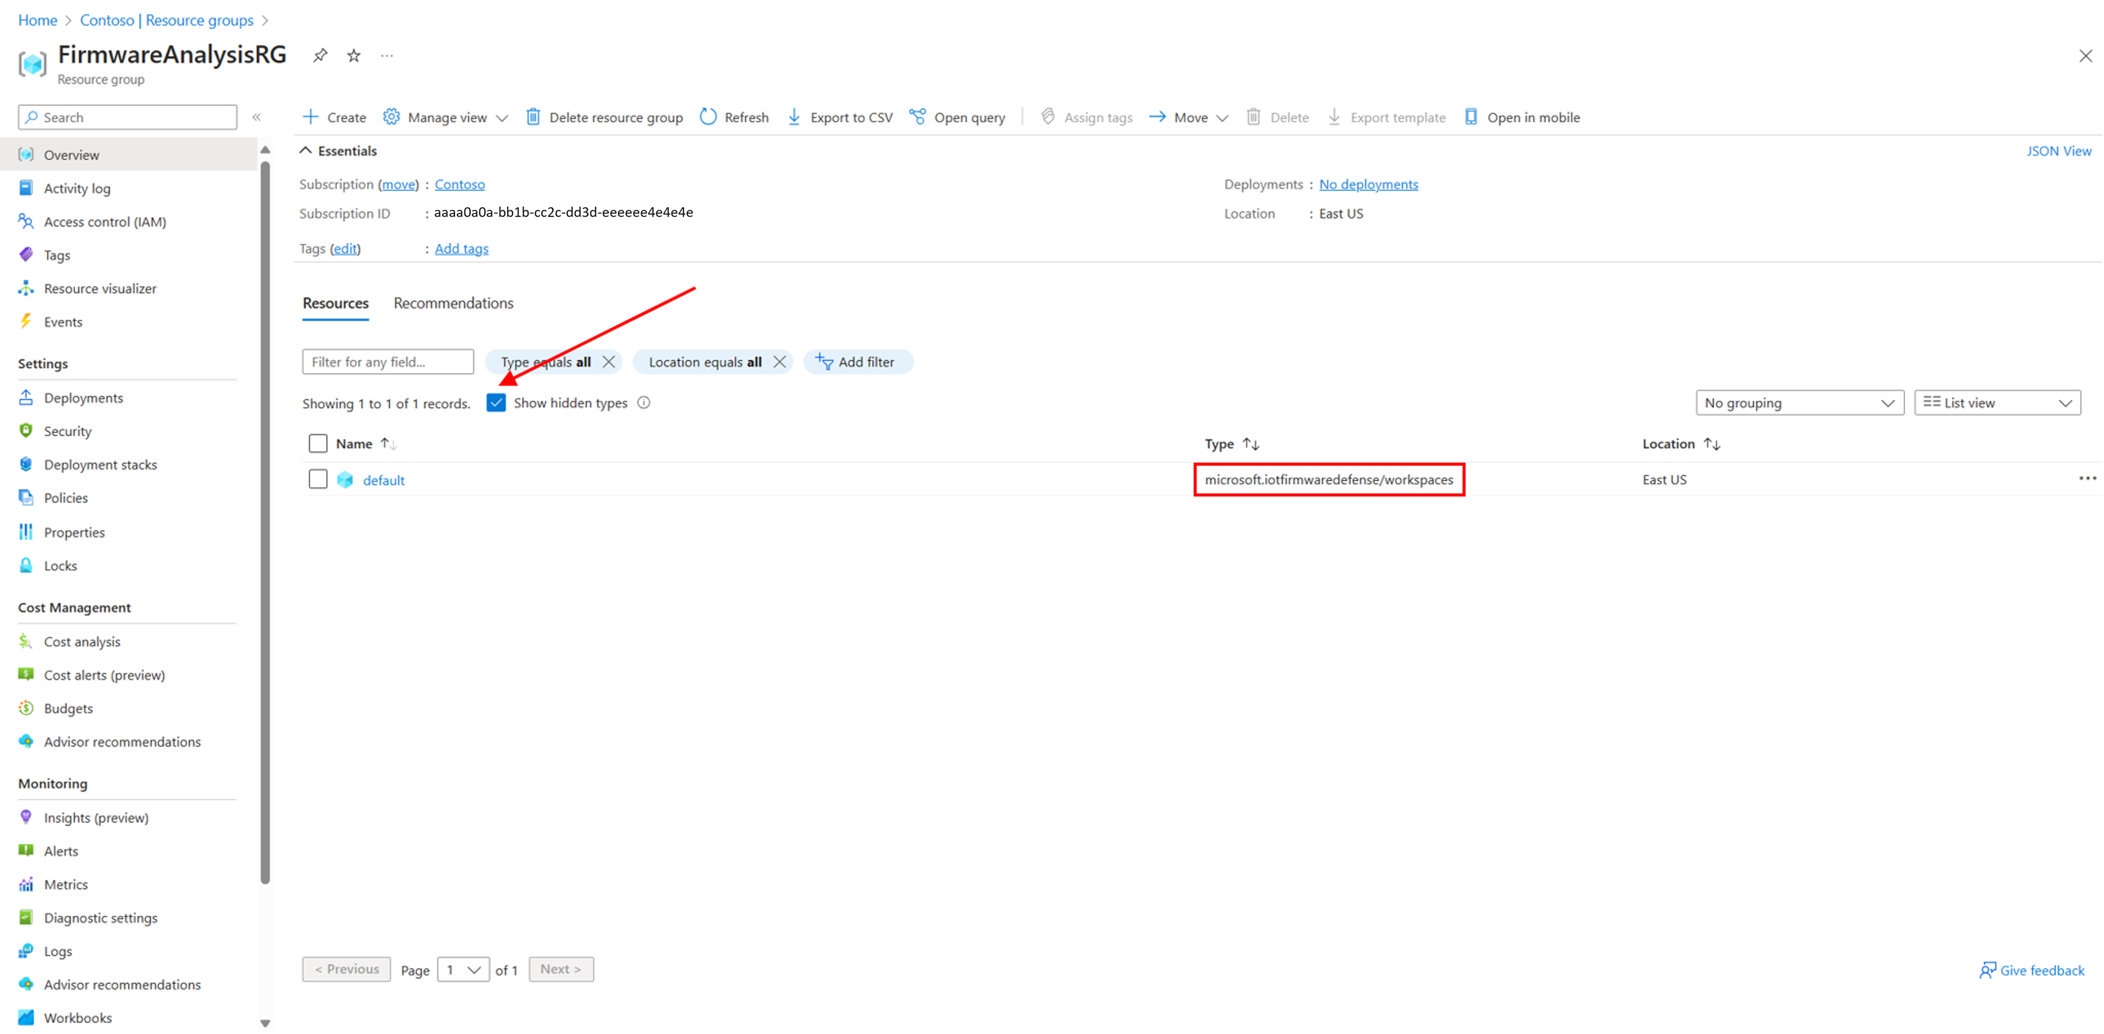Click the Add tags link
The width and height of the screenshot is (2104, 1034).
(460, 248)
